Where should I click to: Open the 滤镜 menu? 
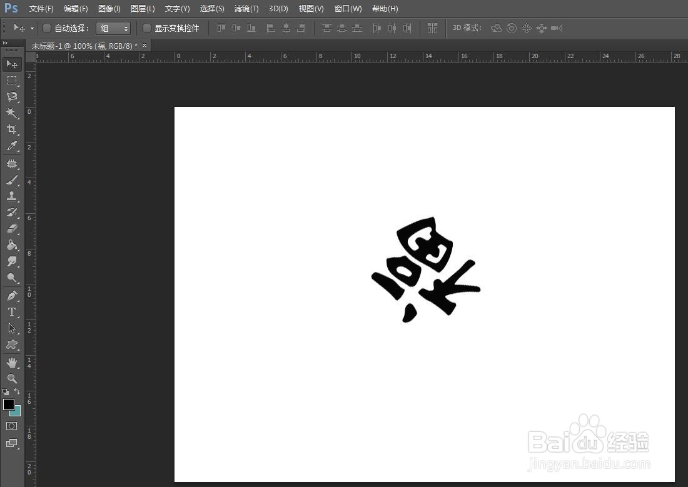point(246,8)
